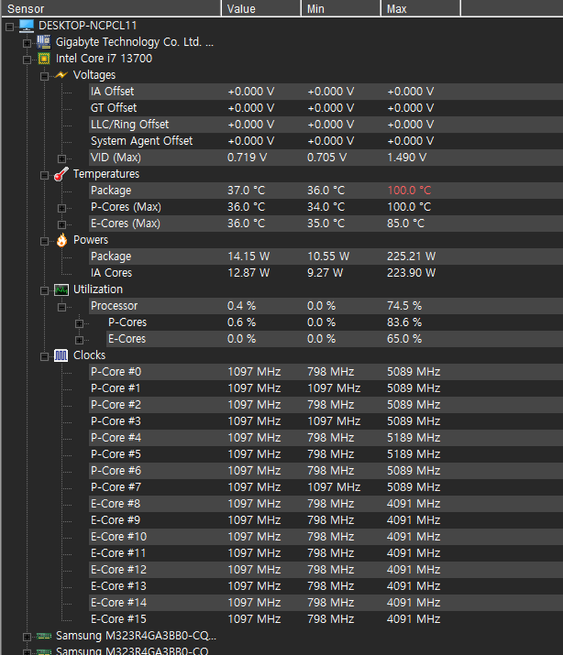The image size is (563, 655).
Task: Select the E-Core #8 clock row
Action: (x=326, y=504)
